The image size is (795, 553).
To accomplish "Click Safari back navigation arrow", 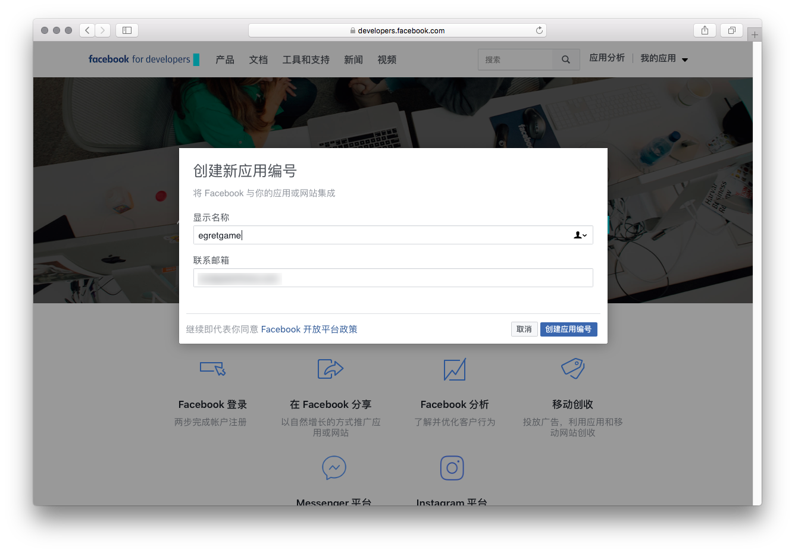I will point(87,30).
